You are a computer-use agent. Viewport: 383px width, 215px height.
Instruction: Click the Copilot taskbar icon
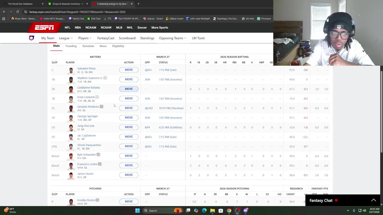click(196, 211)
